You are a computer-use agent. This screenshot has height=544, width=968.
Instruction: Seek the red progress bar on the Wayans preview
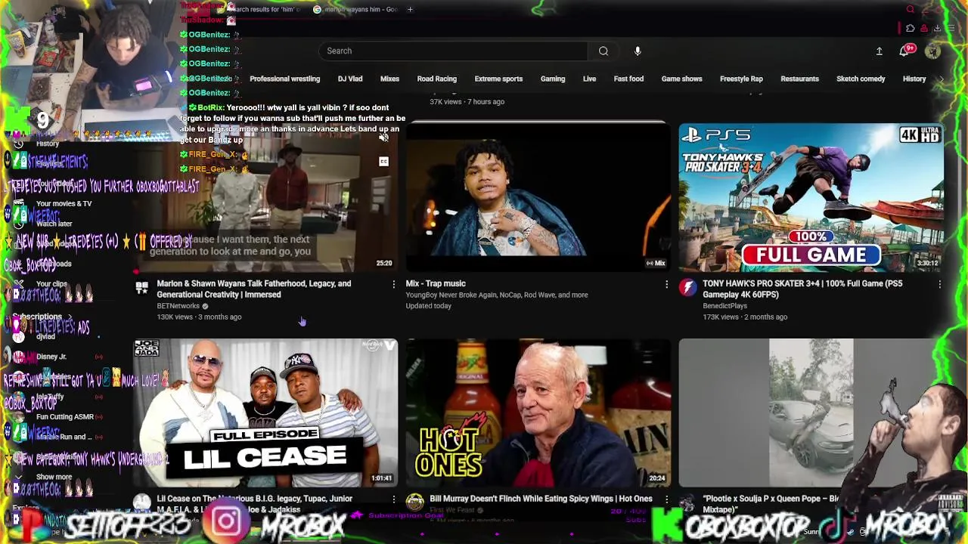pyautogui.click(x=136, y=271)
